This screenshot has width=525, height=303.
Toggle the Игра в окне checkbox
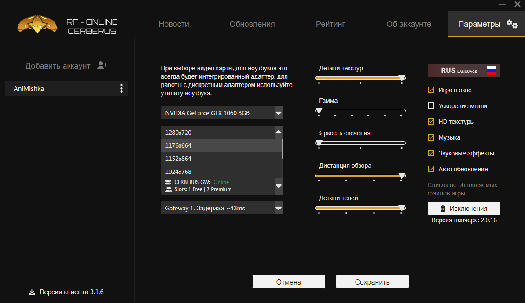(x=431, y=90)
